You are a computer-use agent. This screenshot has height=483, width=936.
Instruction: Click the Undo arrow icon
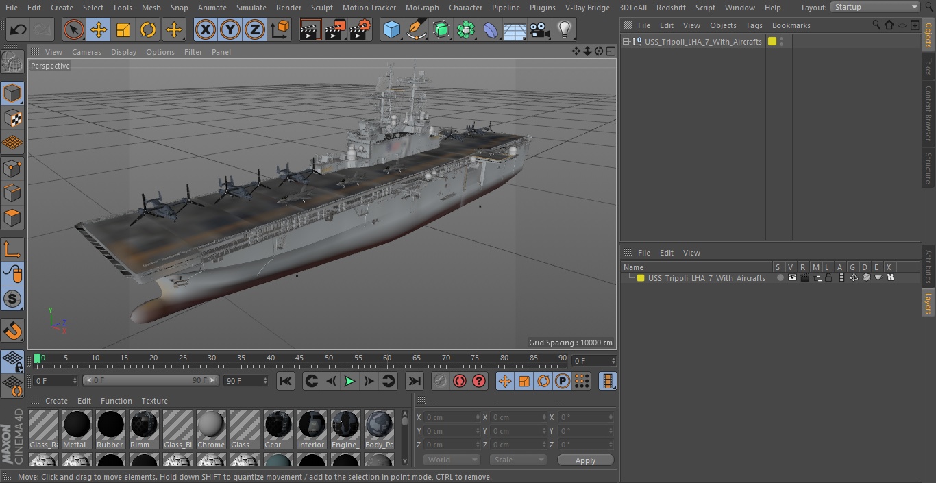tap(19, 29)
